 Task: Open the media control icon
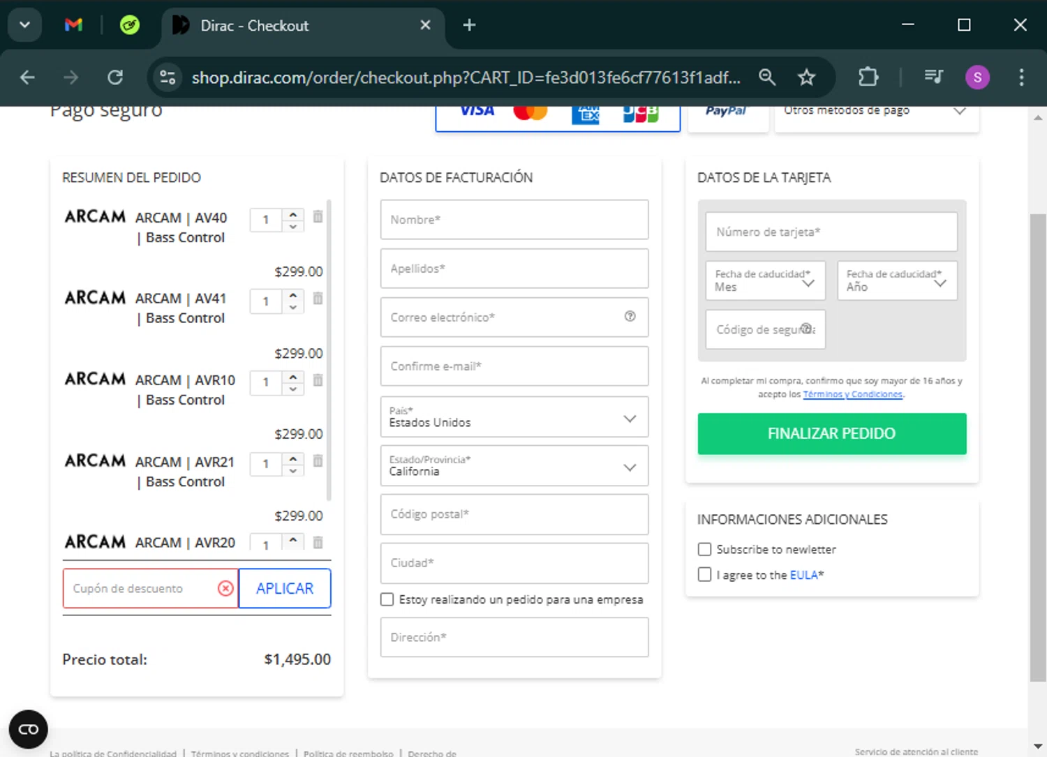point(933,77)
